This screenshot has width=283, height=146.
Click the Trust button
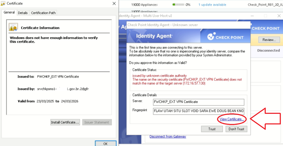click(212, 129)
